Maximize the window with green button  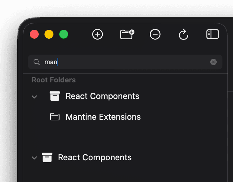(x=64, y=34)
